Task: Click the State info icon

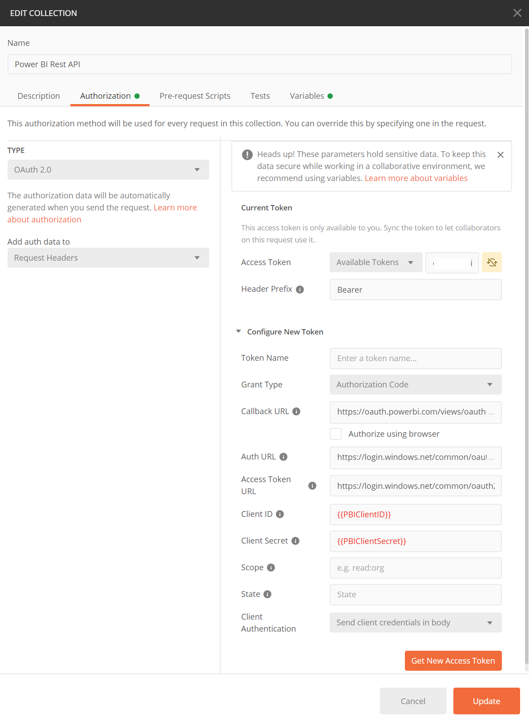Action: [x=267, y=594]
